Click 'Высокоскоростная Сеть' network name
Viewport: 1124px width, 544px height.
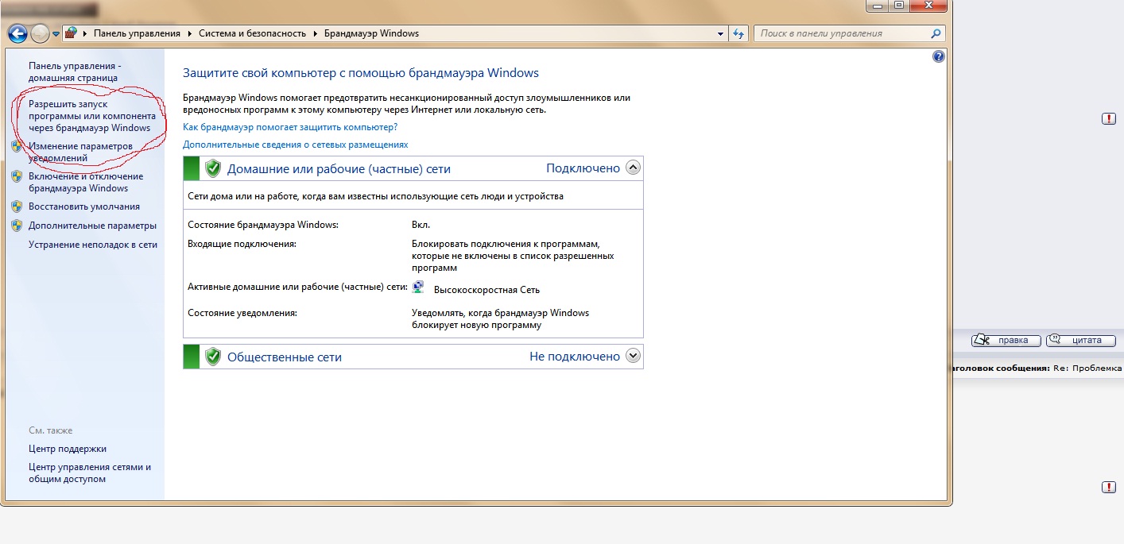pyautogui.click(x=486, y=290)
